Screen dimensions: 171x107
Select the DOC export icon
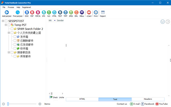point(27,12)
